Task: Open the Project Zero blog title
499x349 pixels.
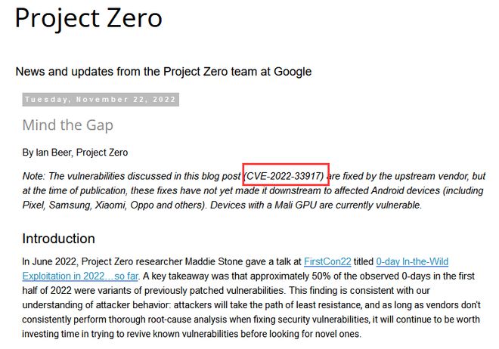Action: pyautogui.click(x=88, y=18)
